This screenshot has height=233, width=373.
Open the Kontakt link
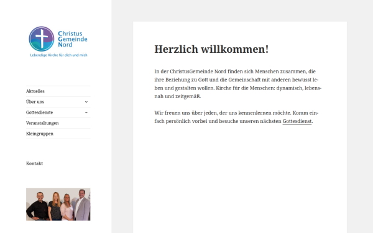34,163
